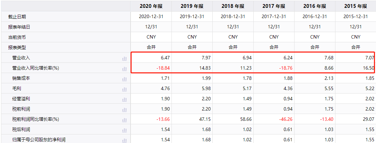Click the 税前利润 row label
The image size is (376, 143).
(x=21, y=109)
